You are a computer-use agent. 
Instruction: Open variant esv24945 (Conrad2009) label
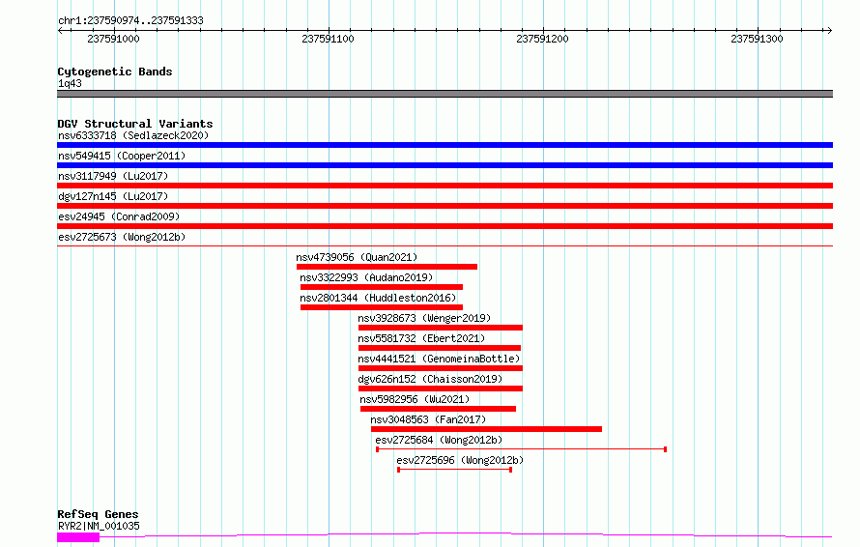tap(119, 216)
